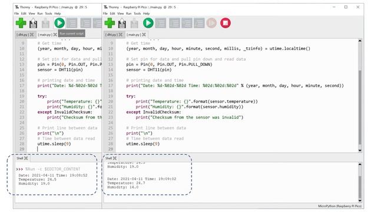Open Edit menu in left Thonny window
The height and width of the screenshot is (212, 377).
(x=24, y=14)
